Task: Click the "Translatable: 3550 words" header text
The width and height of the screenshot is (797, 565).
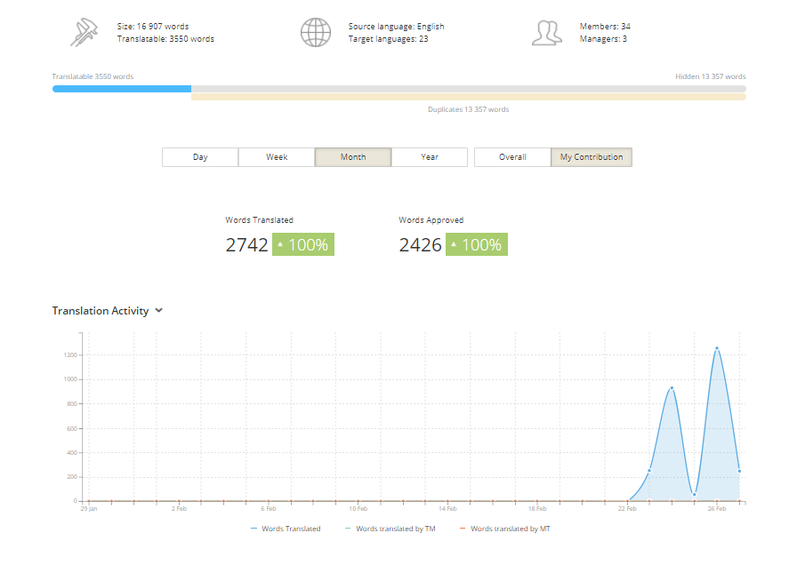Action: point(165,39)
